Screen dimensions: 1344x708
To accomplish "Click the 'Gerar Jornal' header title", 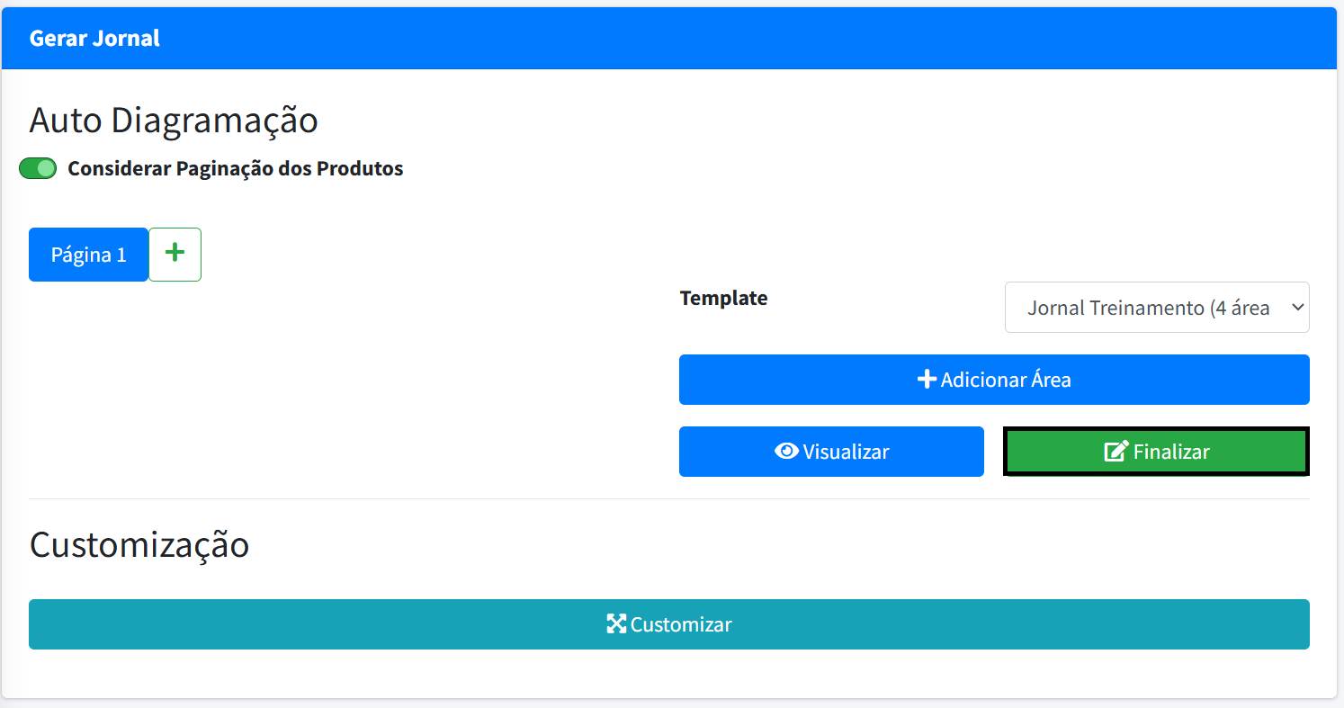I will pos(94,39).
